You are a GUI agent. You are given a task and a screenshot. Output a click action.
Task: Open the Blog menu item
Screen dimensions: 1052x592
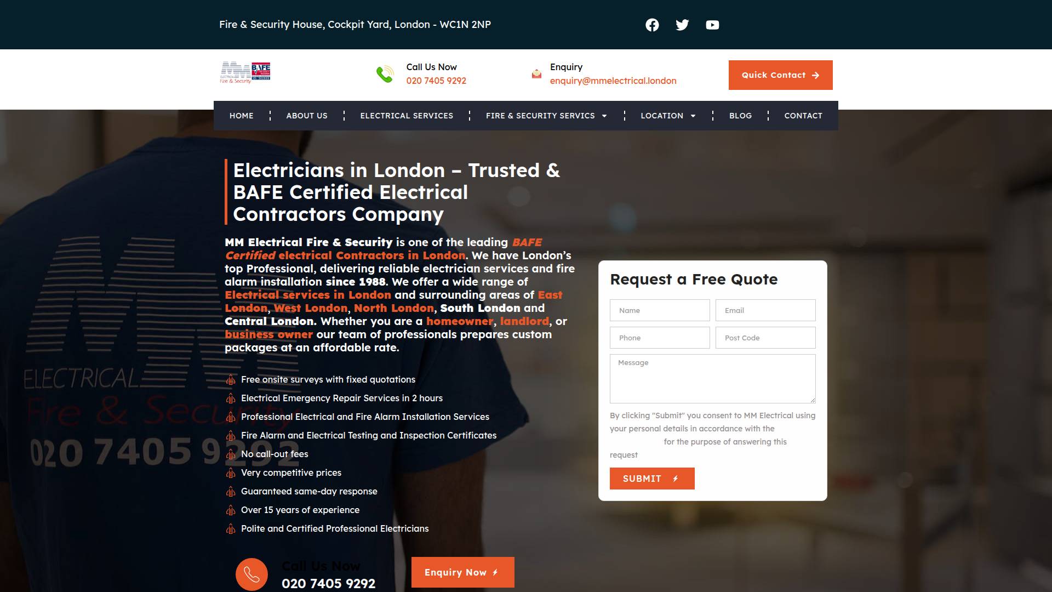(x=740, y=116)
